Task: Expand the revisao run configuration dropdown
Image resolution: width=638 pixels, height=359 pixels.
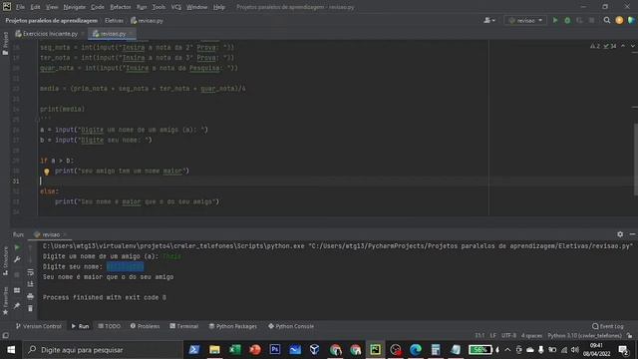Action: 525,20
